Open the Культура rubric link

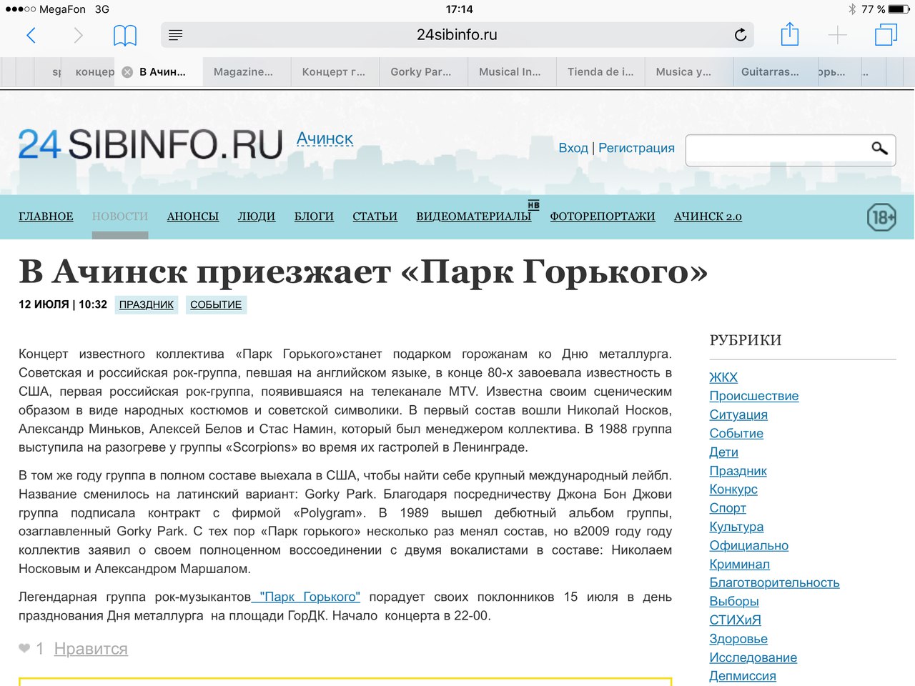pos(736,527)
